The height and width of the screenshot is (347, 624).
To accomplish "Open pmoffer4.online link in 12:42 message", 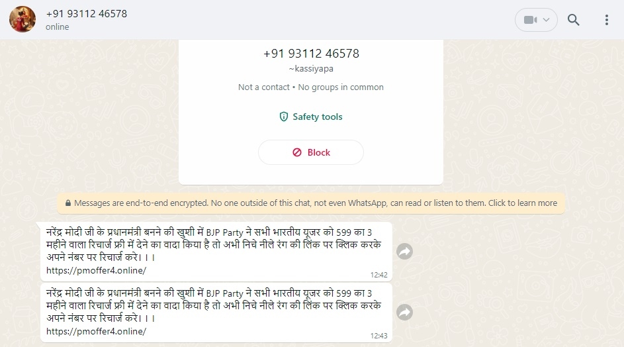I will coord(97,270).
